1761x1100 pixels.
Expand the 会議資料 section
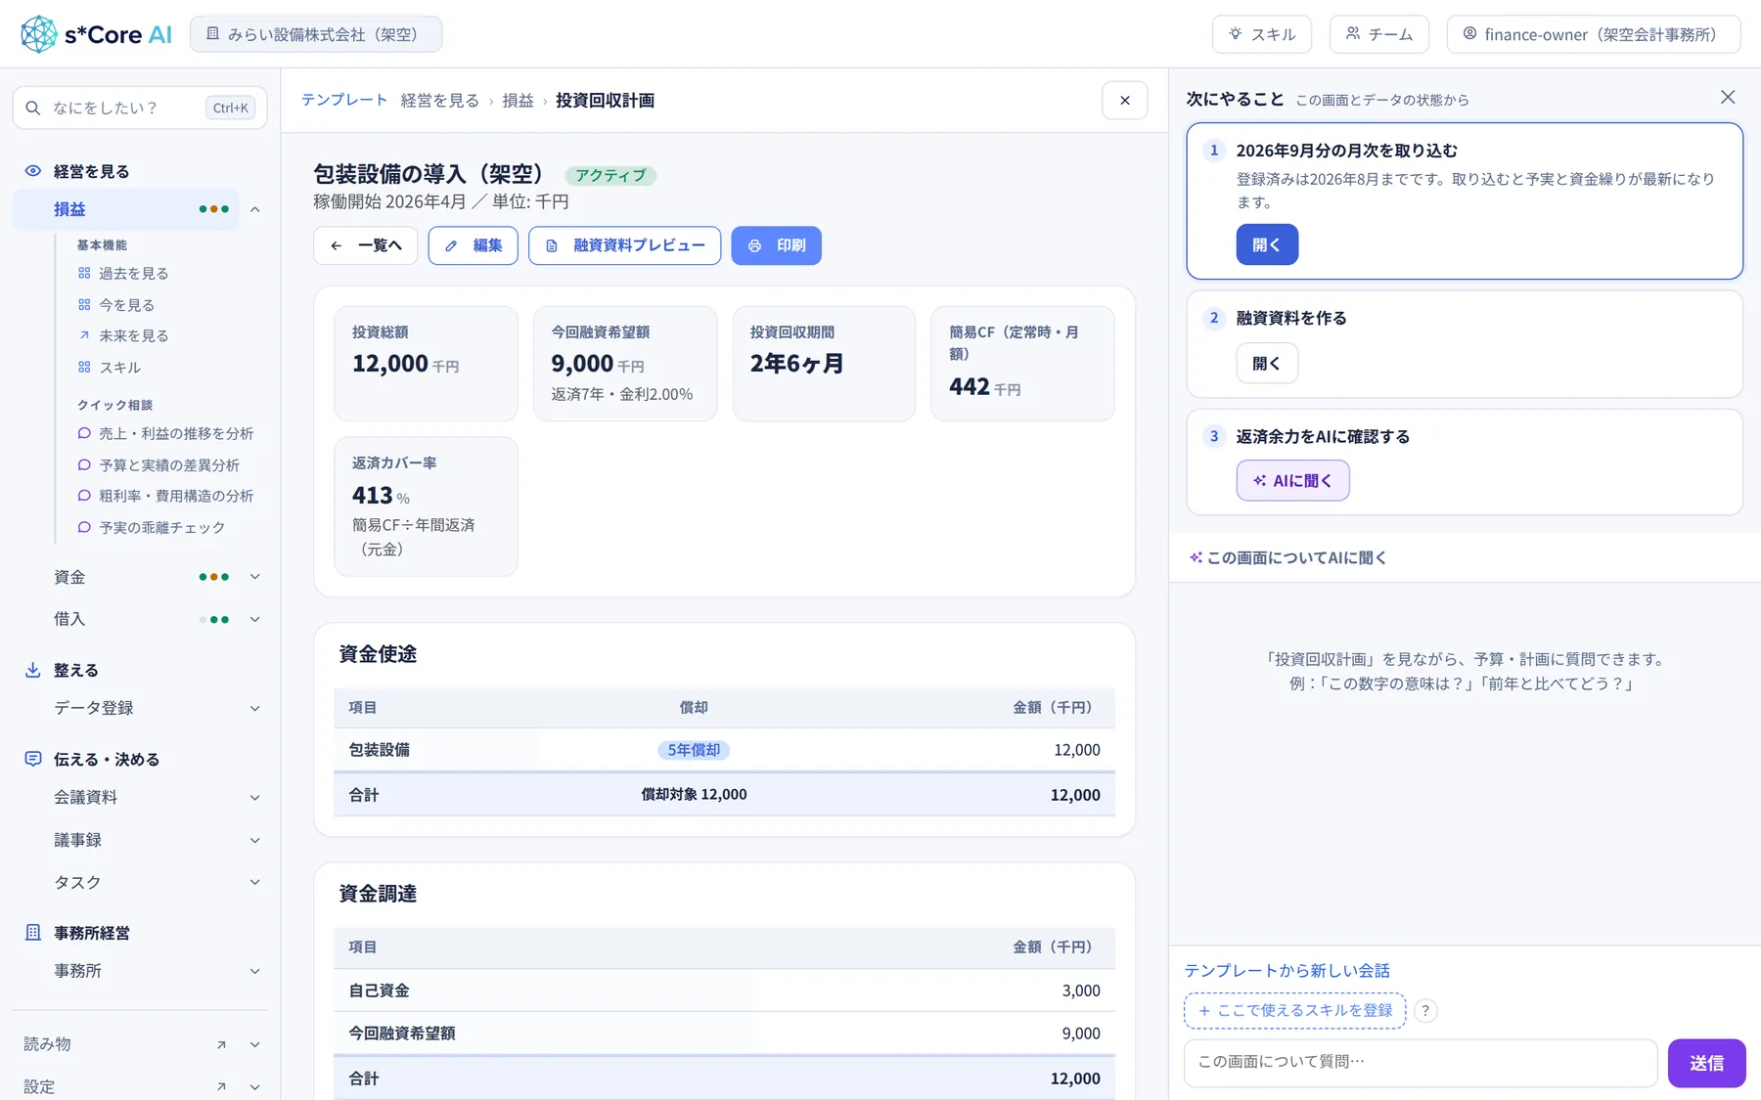point(255,797)
